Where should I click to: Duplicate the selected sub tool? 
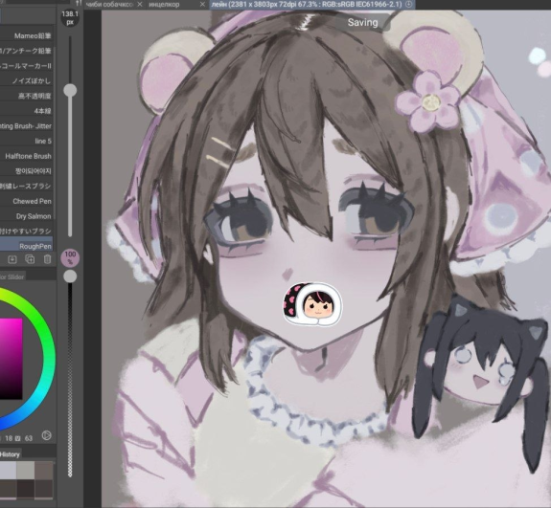30,259
